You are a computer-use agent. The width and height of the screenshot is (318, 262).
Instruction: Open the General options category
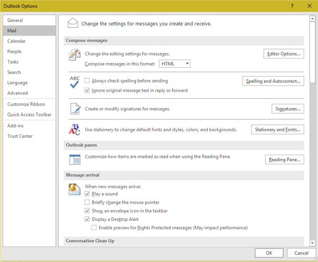point(29,20)
